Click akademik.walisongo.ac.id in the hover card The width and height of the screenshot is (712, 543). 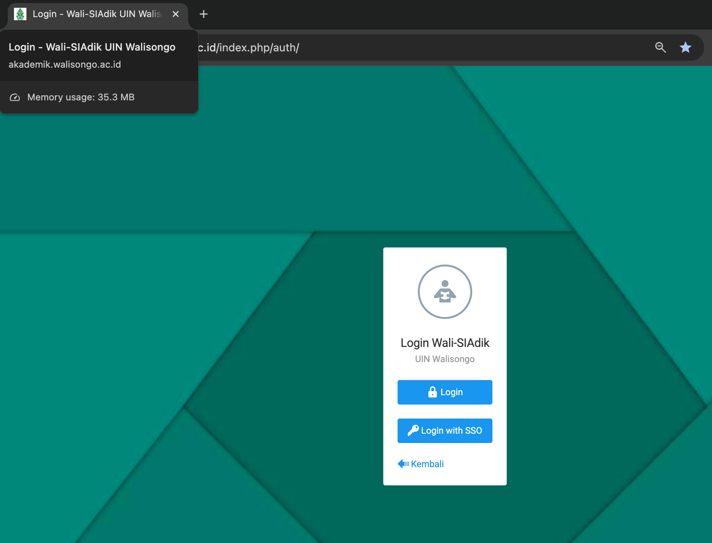(65, 65)
